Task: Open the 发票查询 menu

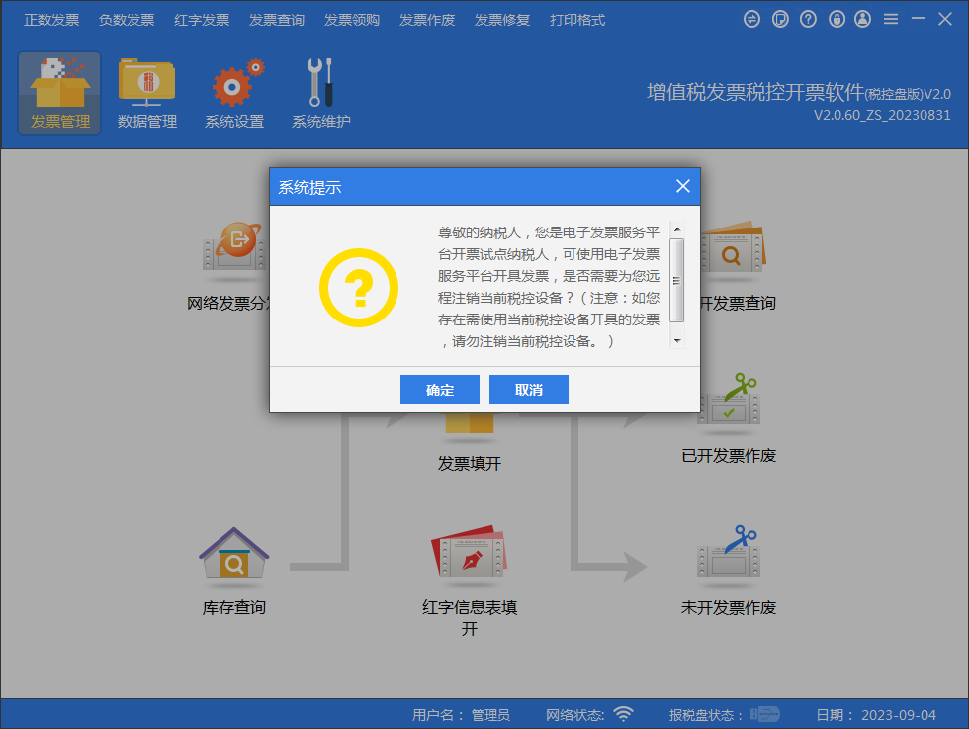Action: (x=277, y=19)
